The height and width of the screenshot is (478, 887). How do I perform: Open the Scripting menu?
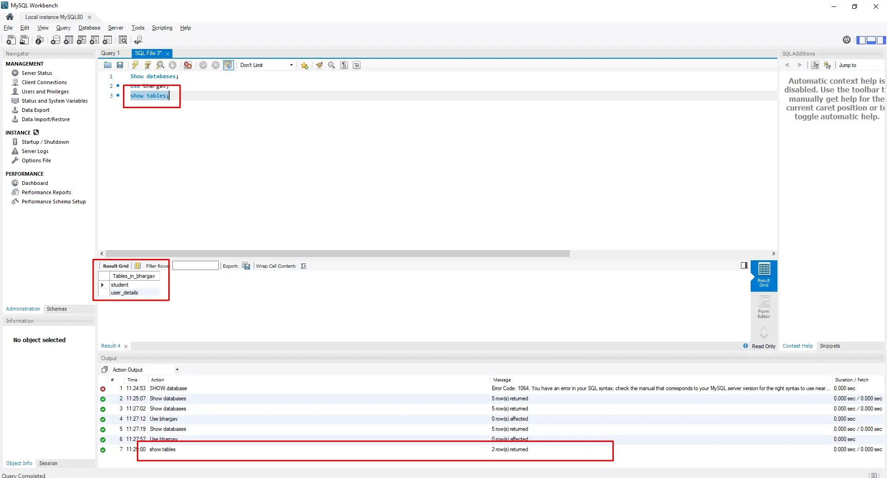(x=162, y=28)
